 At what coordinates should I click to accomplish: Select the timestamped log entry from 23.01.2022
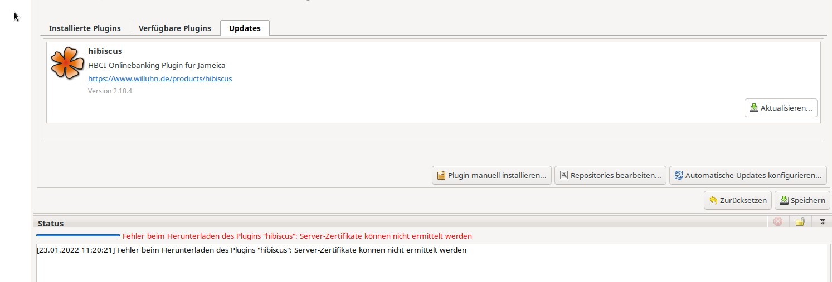pyautogui.click(x=251, y=250)
